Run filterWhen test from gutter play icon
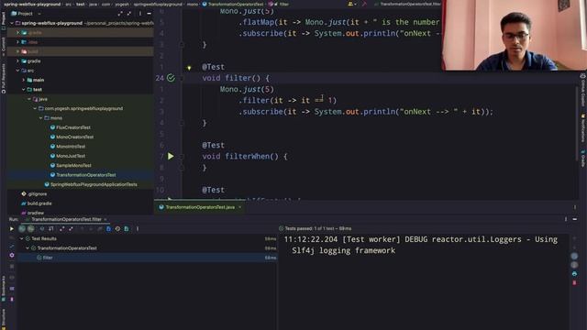587x330 pixels. (x=171, y=156)
